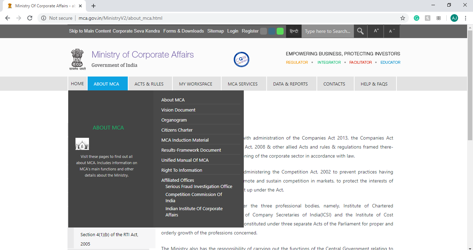Switch site language to Hindi
This screenshot has width=473, height=250.
[x=294, y=31]
